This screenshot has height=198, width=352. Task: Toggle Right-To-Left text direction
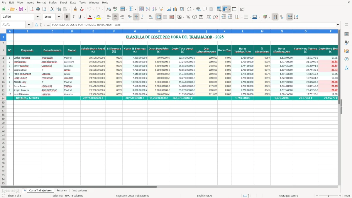[282, 17]
